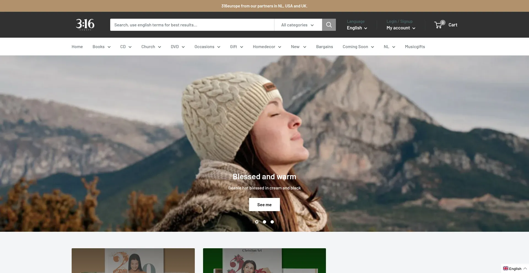Open the Christian Art green promo thumbnail

(x=264, y=261)
